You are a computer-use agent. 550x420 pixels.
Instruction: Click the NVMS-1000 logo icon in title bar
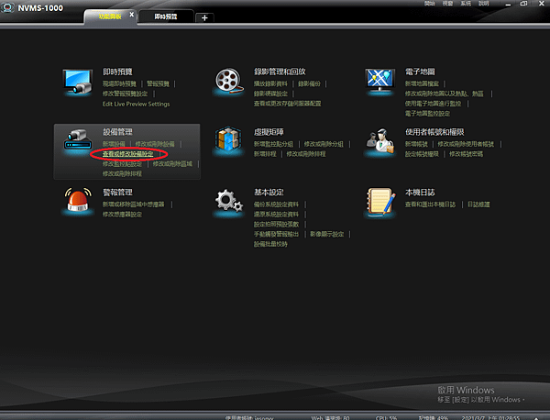pos(7,7)
